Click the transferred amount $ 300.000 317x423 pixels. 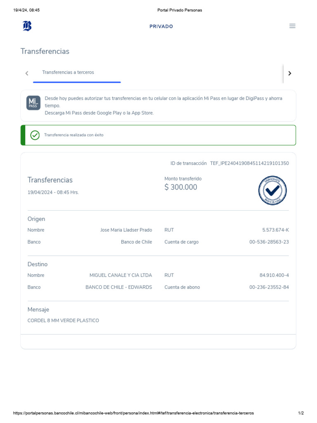tap(181, 187)
